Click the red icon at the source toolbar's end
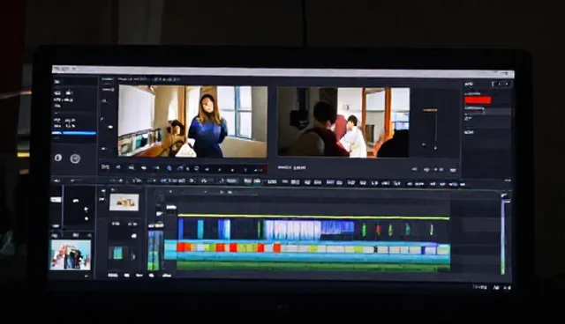 tap(261, 169)
